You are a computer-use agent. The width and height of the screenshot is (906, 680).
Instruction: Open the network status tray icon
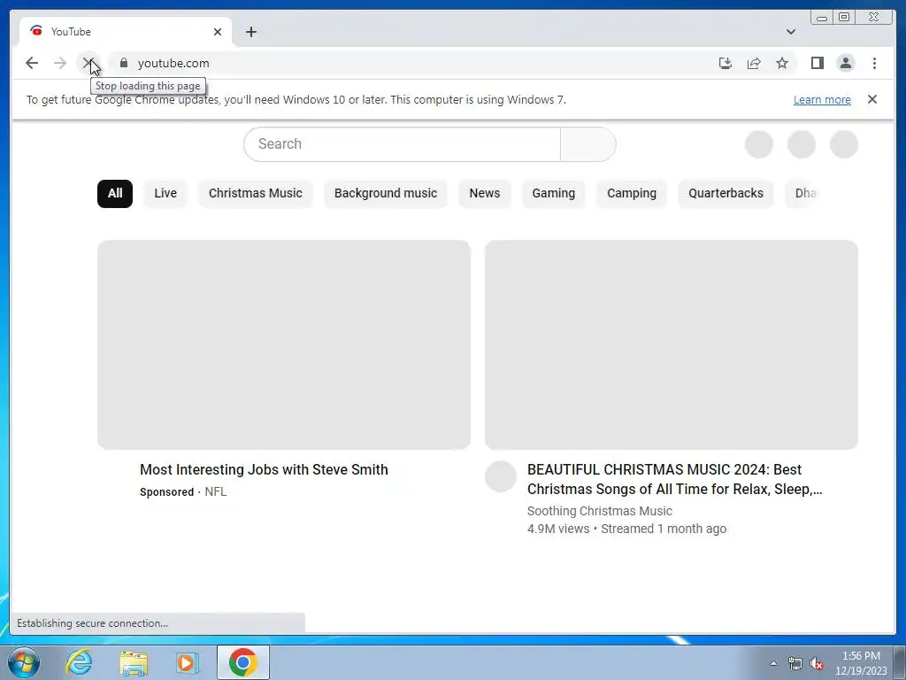click(x=795, y=663)
